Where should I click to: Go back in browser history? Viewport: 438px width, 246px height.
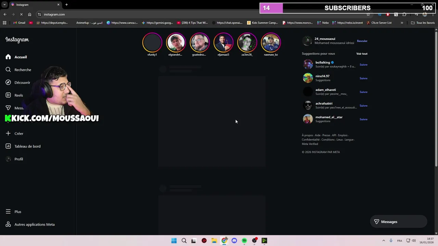[5, 14]
